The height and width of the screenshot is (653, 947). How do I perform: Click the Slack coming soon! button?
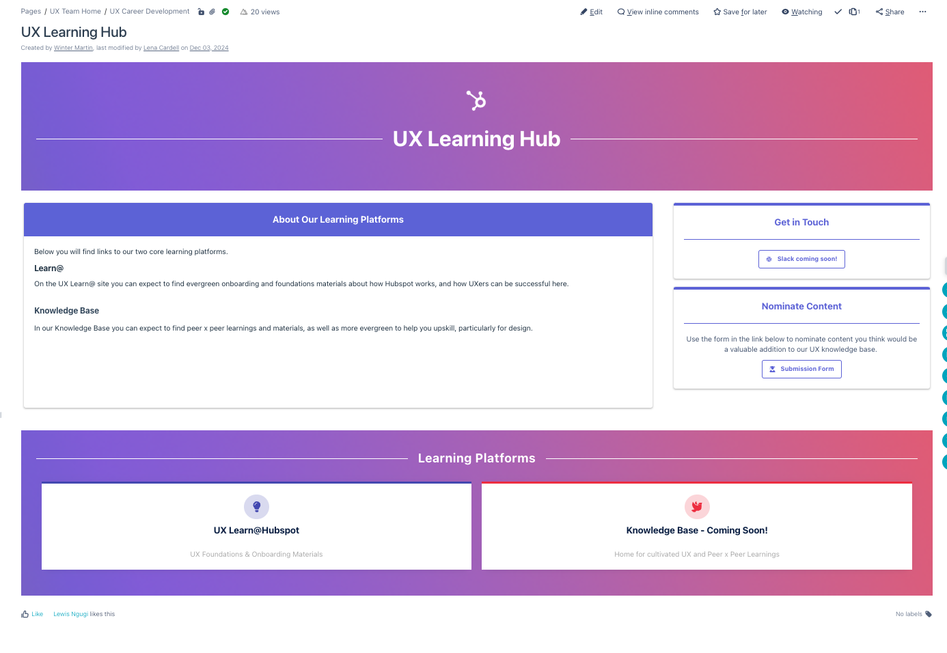point(801,259)
